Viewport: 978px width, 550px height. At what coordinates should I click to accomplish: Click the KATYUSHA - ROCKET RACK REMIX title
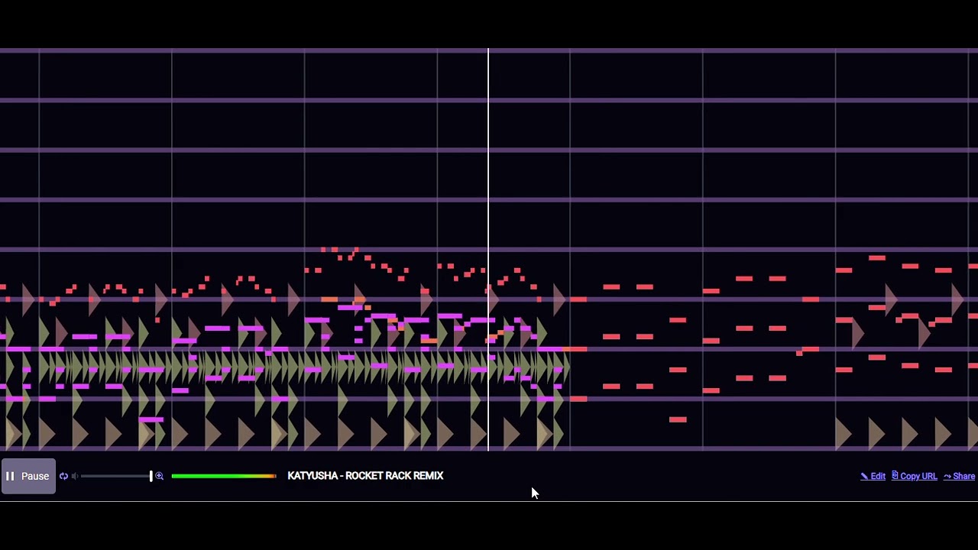coord(365,476)
